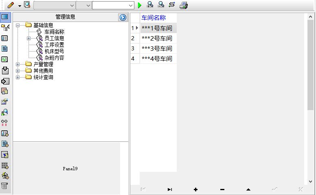316x195 pixels.
Task: Select the 其他费用 folder node
Action: 43,71
